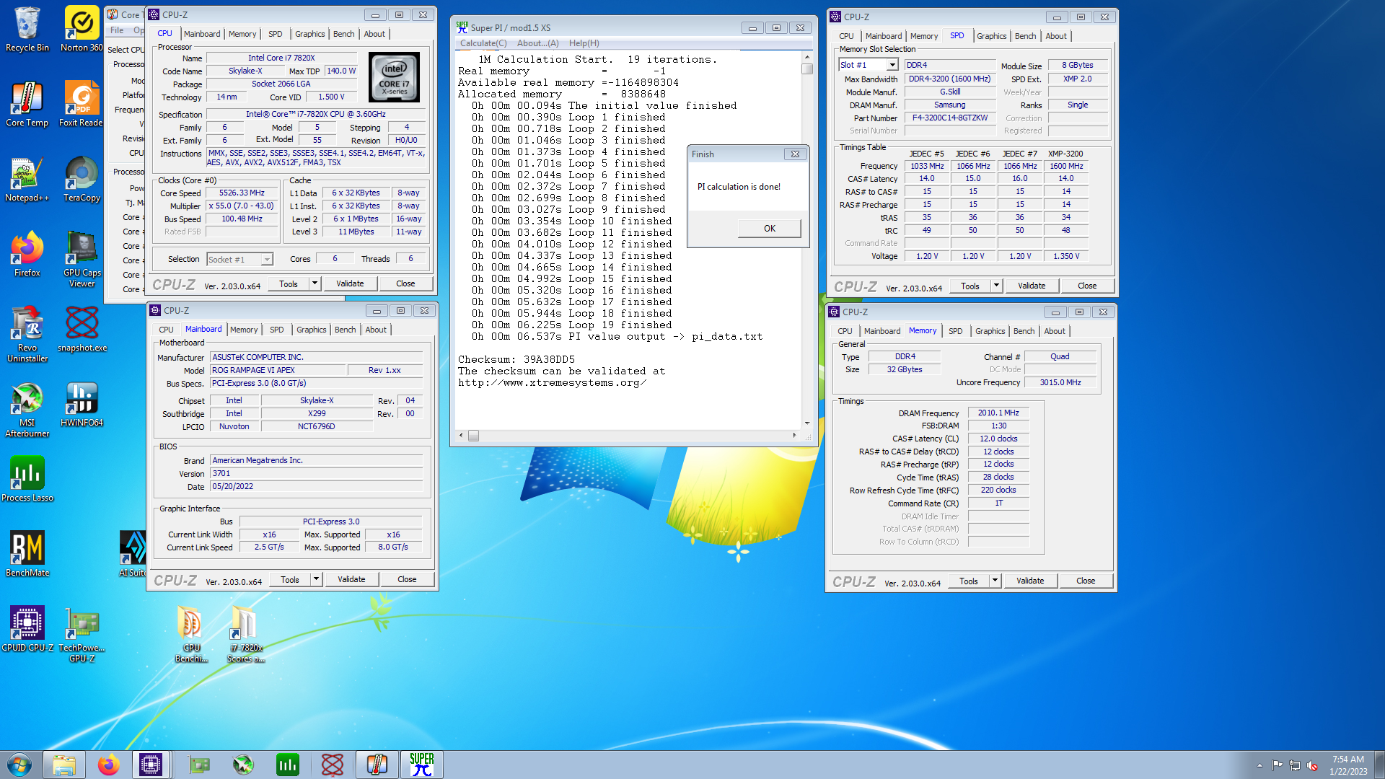Viewport: 1385px width, 779px height.
Task: Click Validate in top-left CPU-Z window
Action: pyautogui.click(x=350, y=283)
